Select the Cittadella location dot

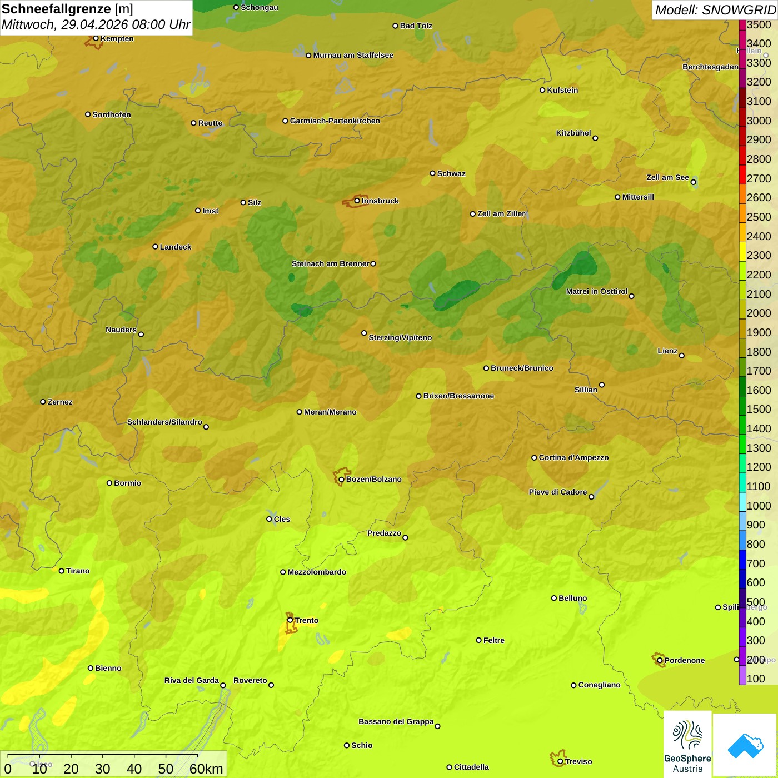449,767
